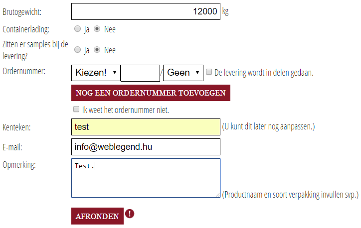Click Nog een ordernummer toevoegen button
This screenshot has width=361, height=228.
[151, 93]
